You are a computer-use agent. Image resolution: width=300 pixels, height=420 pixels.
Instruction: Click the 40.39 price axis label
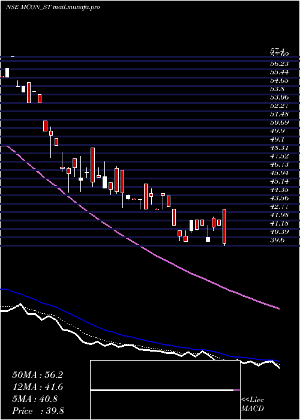coord(280,232)
